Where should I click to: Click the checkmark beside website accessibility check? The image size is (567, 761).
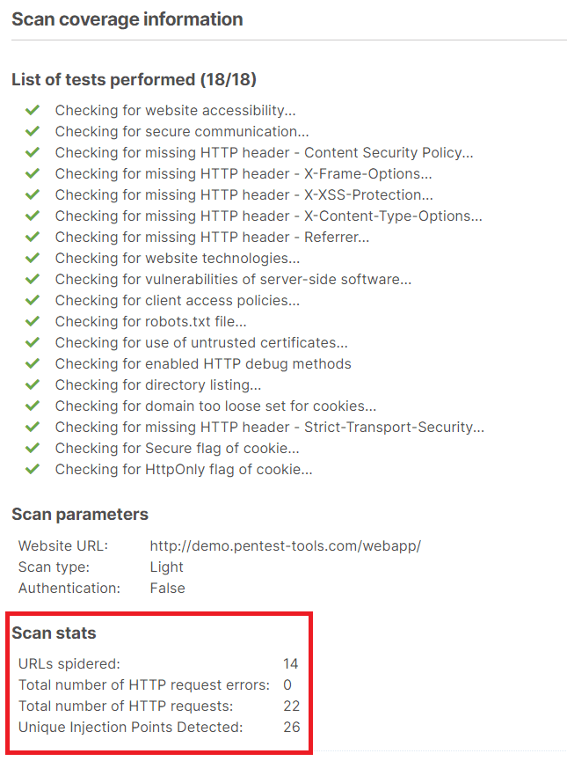[x=33, y=110]
